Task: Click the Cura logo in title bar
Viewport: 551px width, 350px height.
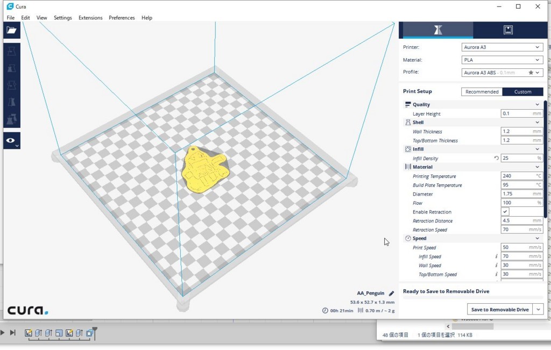Action: click(10, 6)
